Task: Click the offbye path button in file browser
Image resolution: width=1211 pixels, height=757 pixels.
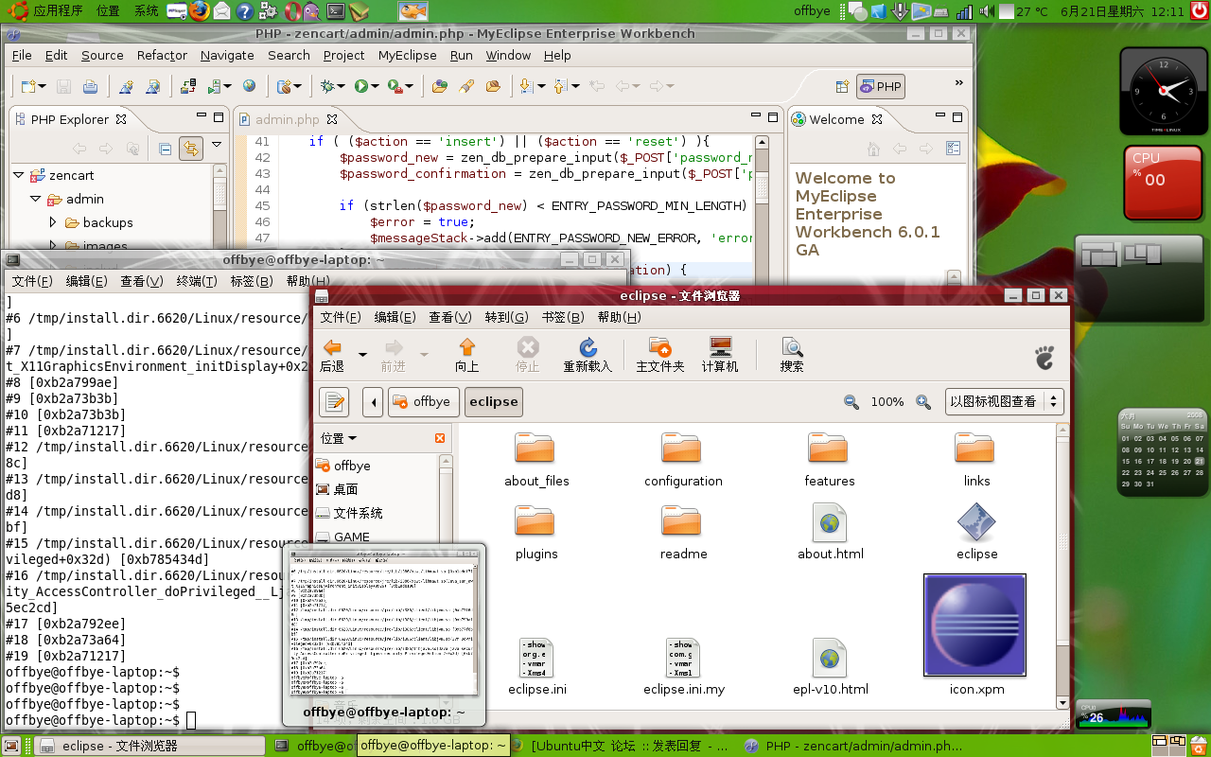Action: (423, 402)
